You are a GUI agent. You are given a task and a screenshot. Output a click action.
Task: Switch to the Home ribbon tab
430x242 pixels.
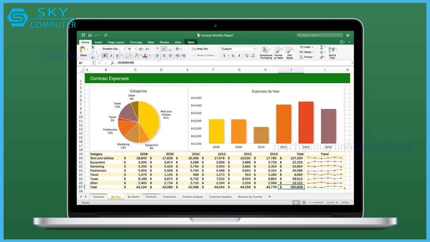[x=85, y=42]
